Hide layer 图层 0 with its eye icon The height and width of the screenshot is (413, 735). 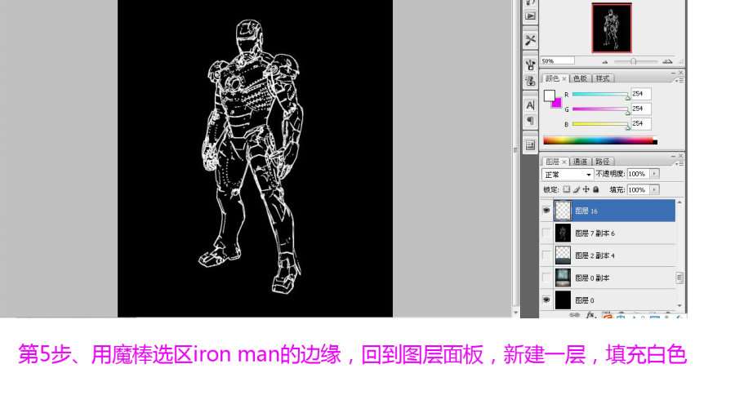click(x=546, y=300)
